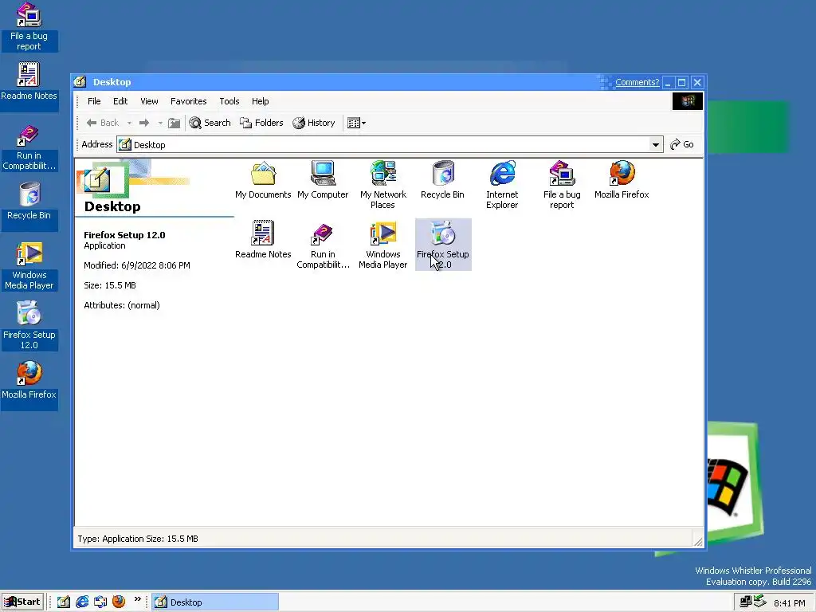Expand the Address bar dropdown
The image size is (816, 612).
[x=656, y=145]
